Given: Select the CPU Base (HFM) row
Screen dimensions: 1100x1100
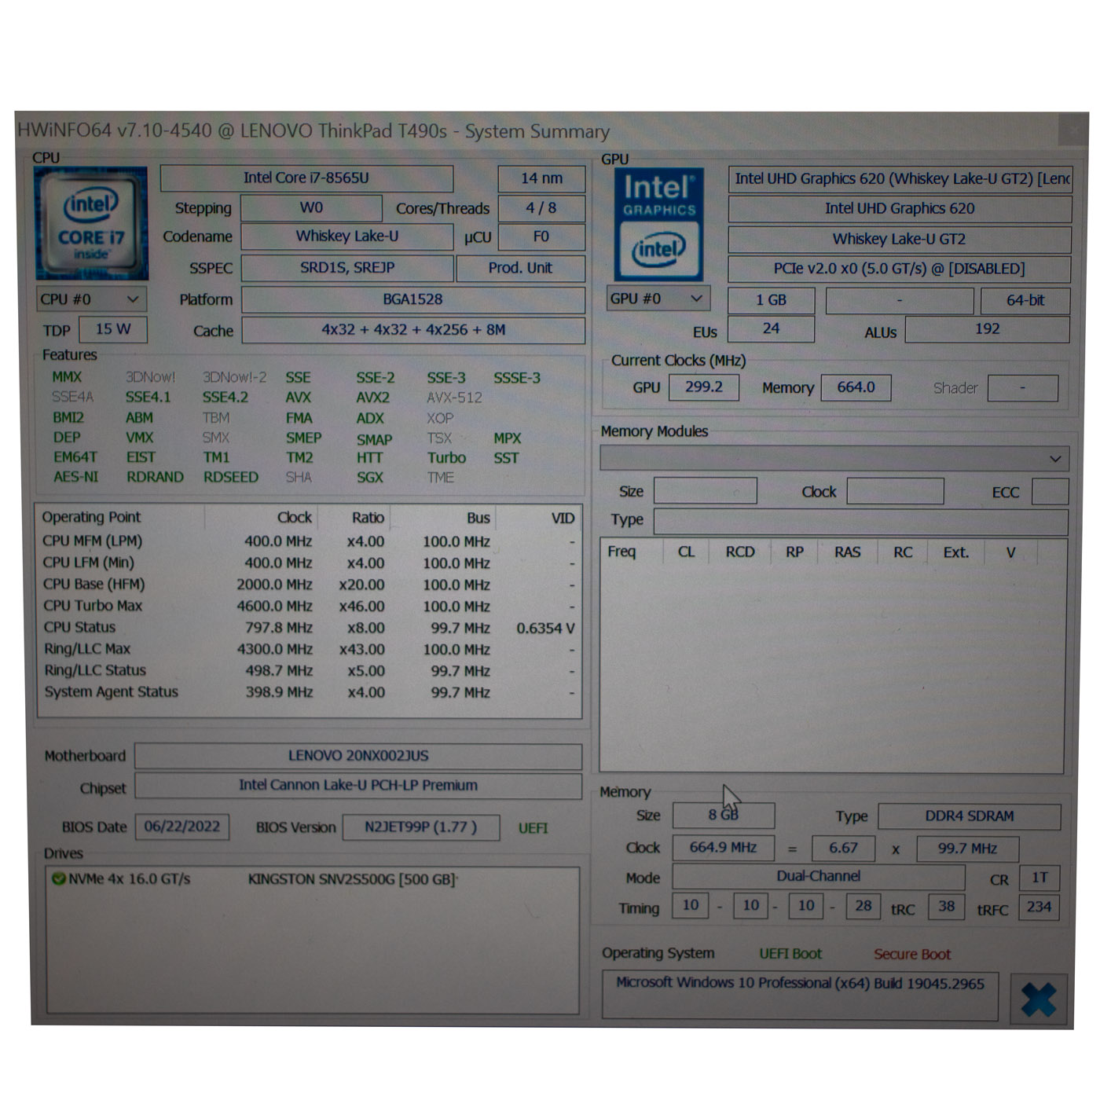Looking at the screenshot, I should (309, 585).
